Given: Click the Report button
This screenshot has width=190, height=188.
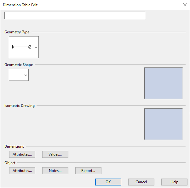Looking at the screenshot, I should click(88, 171).
